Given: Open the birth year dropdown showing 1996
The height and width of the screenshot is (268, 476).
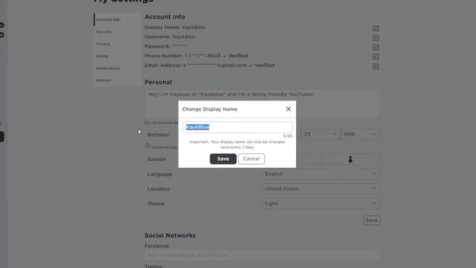Looking at the screenshot, I should pos(360,134).
